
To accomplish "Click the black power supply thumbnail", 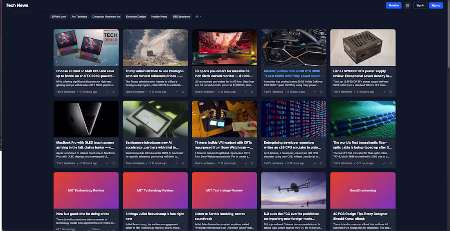I will 363,47.
